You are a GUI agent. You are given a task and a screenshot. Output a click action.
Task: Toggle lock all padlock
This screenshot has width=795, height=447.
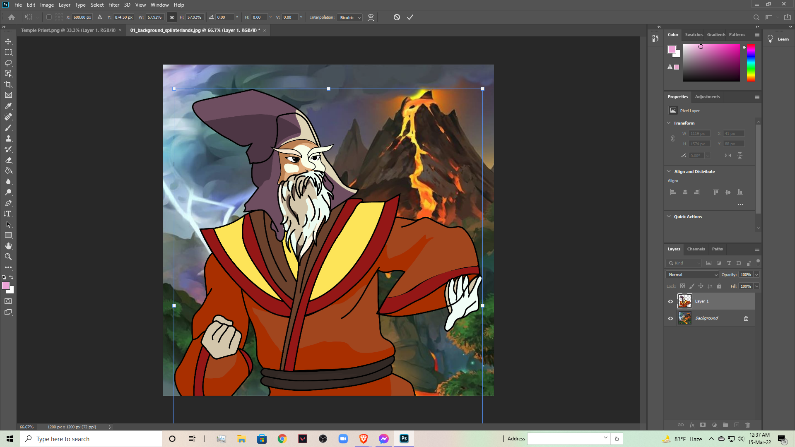[x=719, y=286]
